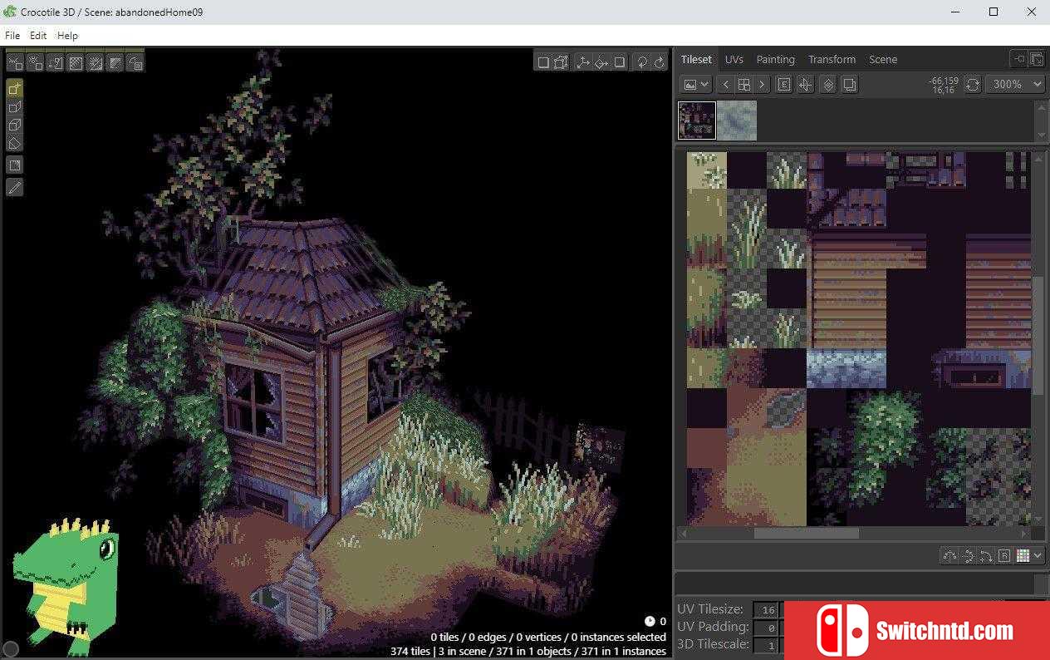Click the dotted circle rotate icon
The image size is (1050, 660).
click(x=968, y=556)
